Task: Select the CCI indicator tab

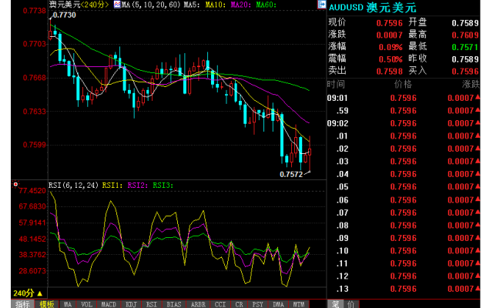Action: [x=220, y=304]
